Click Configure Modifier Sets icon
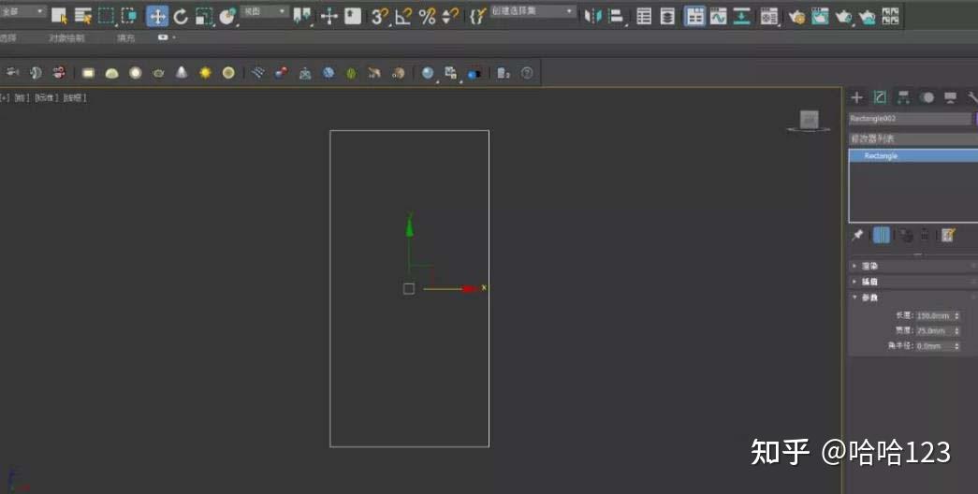The width and height of the screenshot is (978, 494). pos(948,235)
